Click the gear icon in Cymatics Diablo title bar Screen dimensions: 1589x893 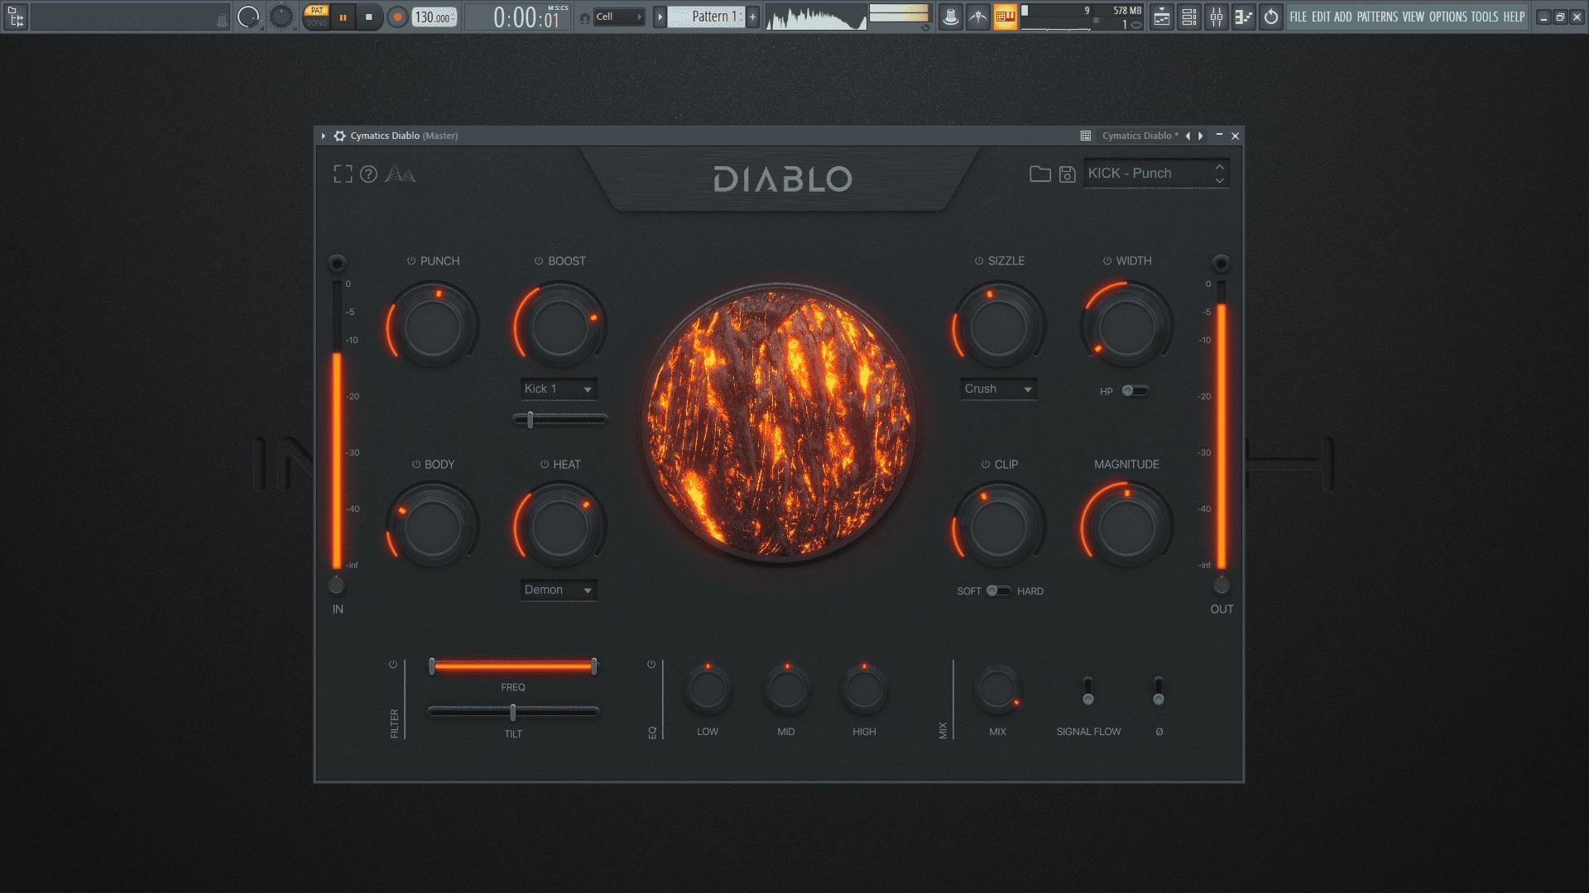[x=339, y=136]
